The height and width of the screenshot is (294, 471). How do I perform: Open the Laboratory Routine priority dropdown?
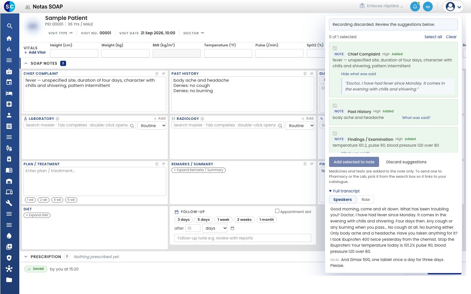152,126
